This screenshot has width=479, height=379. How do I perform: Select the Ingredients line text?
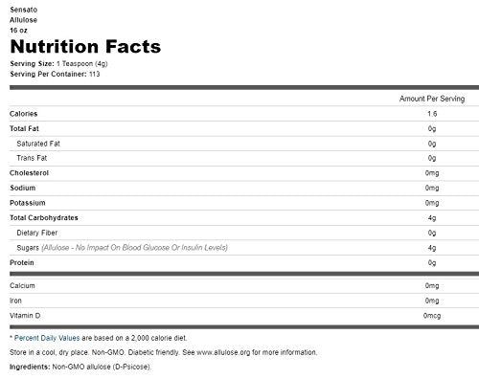pos(80,367)
